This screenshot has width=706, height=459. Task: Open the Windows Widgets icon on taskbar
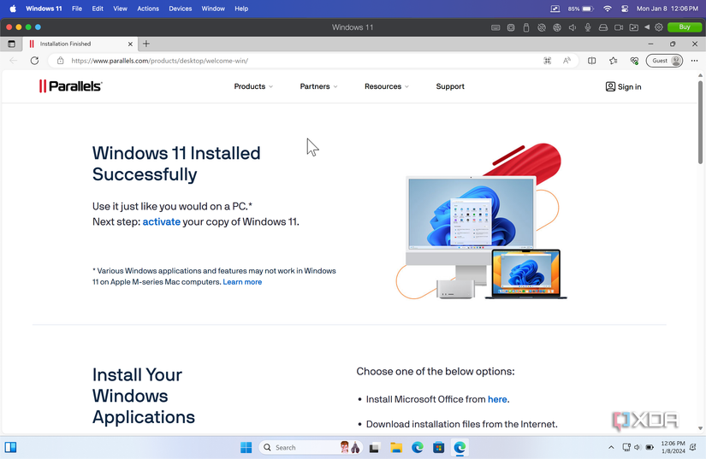click(11, 447)
